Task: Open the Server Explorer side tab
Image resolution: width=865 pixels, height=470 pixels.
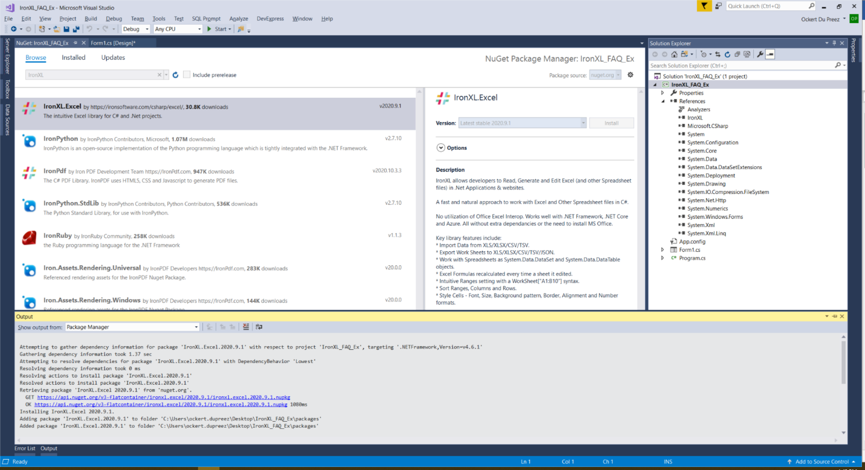Action: click(7, 56)
